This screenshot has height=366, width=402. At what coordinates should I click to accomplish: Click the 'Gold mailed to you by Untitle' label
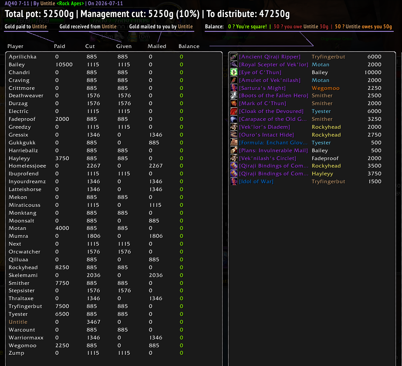pos(161,27)
